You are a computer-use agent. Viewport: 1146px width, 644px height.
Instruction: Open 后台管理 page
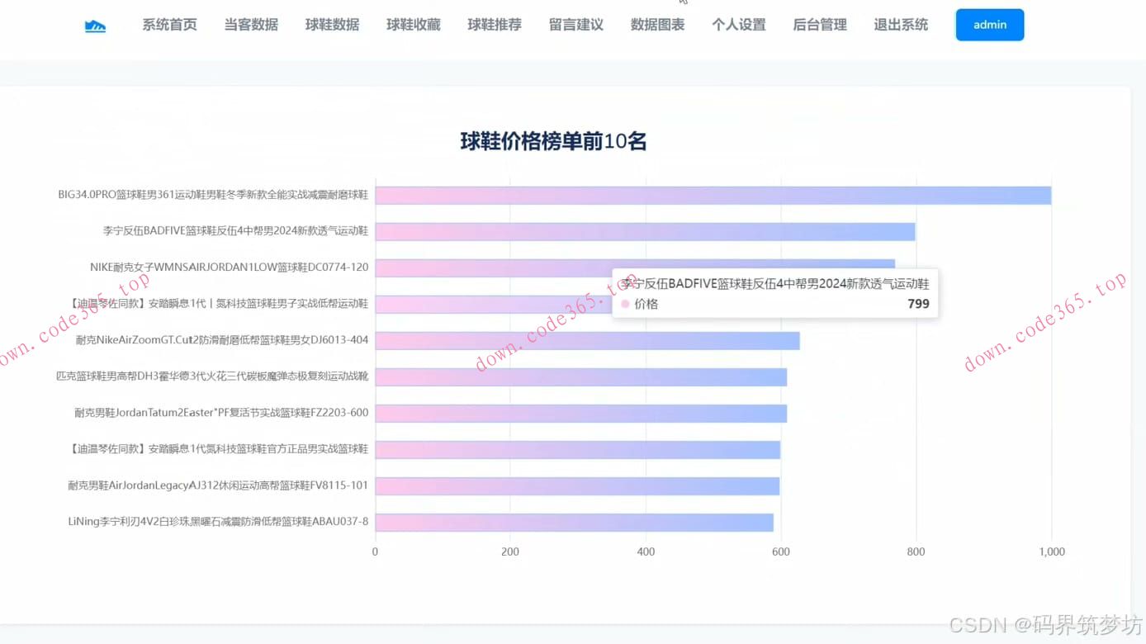(x=819, y=25)
